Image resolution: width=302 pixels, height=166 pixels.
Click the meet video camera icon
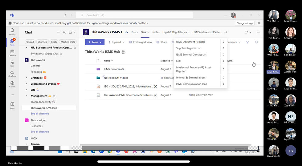point(246,32)
